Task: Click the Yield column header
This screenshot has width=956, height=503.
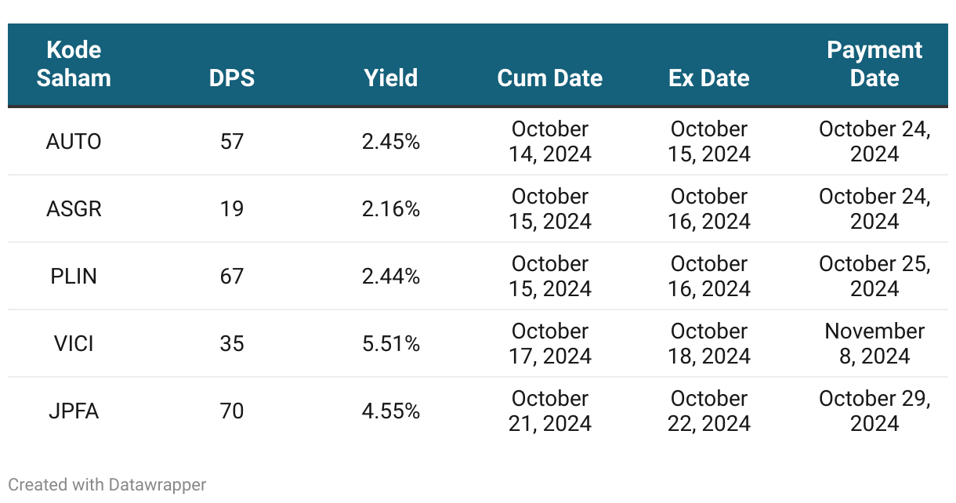Action: pos(391,78)
